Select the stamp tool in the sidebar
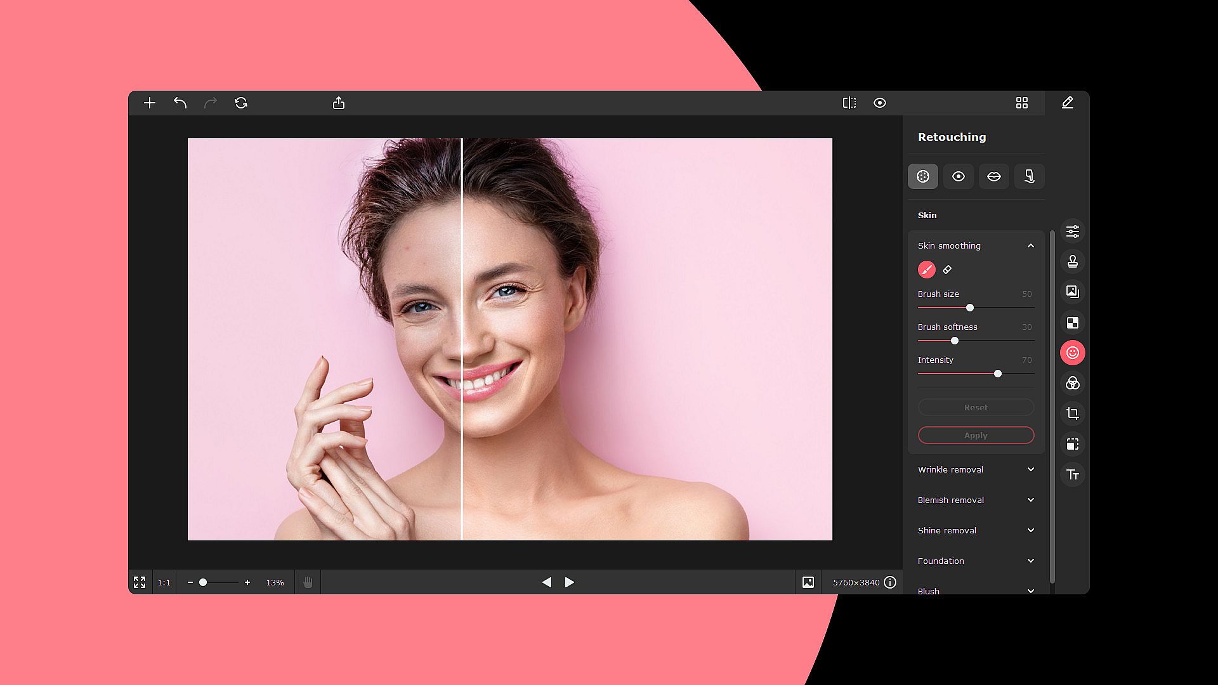 [x=1073, y=261]
